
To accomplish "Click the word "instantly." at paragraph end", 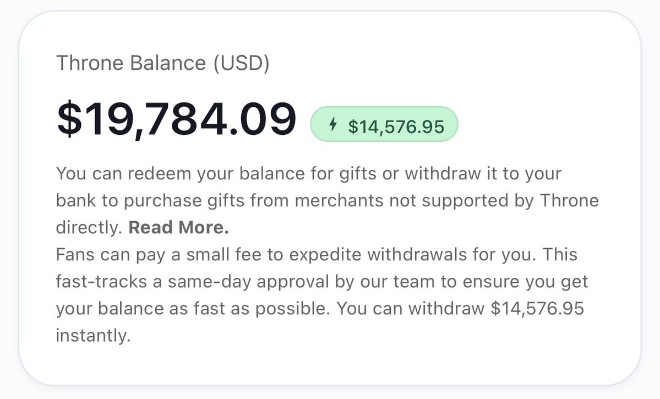I will click(x=93, y=335).
